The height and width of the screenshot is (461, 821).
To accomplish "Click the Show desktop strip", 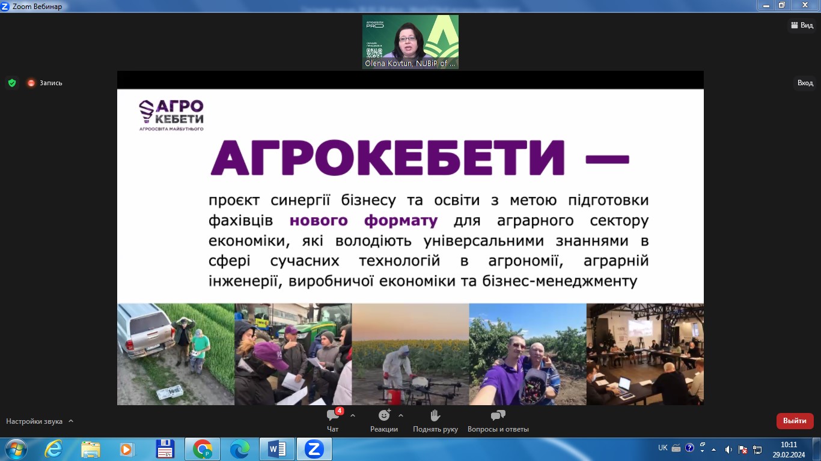I will point(817,449).
